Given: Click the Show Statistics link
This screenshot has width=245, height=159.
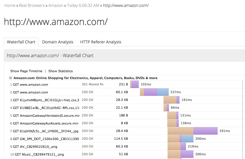Looking at the screenshot, I should point(60,71).
